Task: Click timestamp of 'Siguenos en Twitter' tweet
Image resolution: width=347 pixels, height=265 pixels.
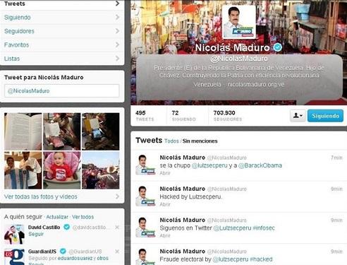Action: [336, 220]
